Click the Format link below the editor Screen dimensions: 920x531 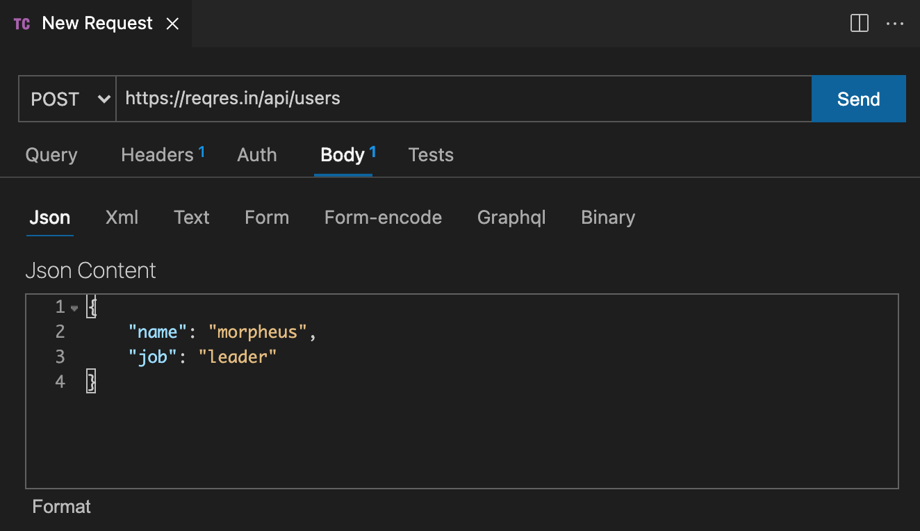point(62,507)
